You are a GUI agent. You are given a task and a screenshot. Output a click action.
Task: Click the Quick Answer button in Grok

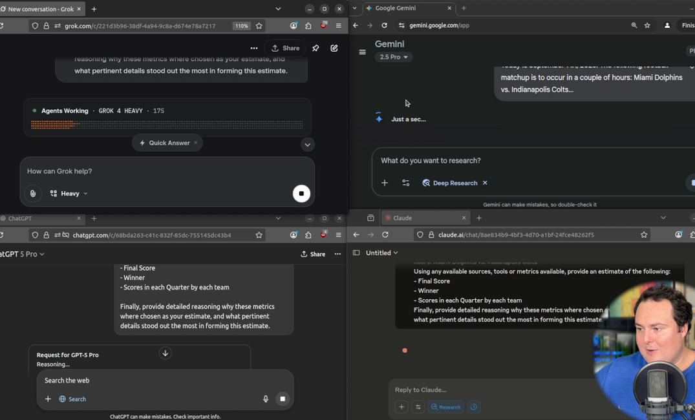tap(166, 143)
